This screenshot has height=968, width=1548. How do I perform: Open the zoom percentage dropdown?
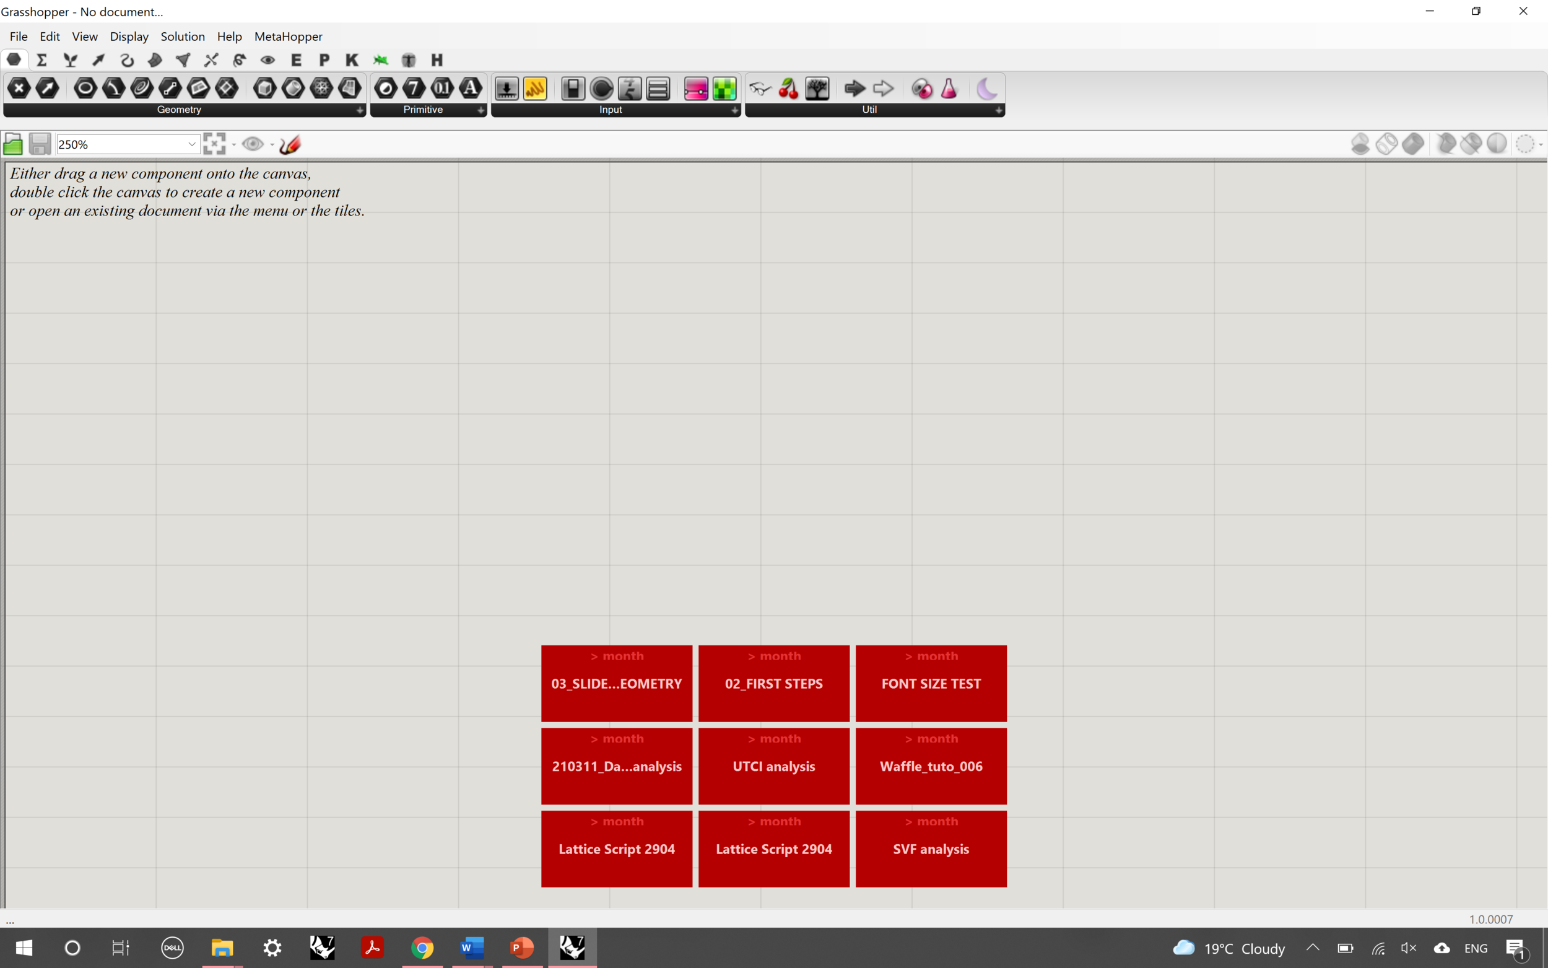(x=191, y=144)
